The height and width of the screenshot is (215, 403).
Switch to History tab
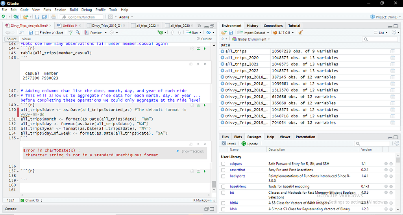coord(252,26)
